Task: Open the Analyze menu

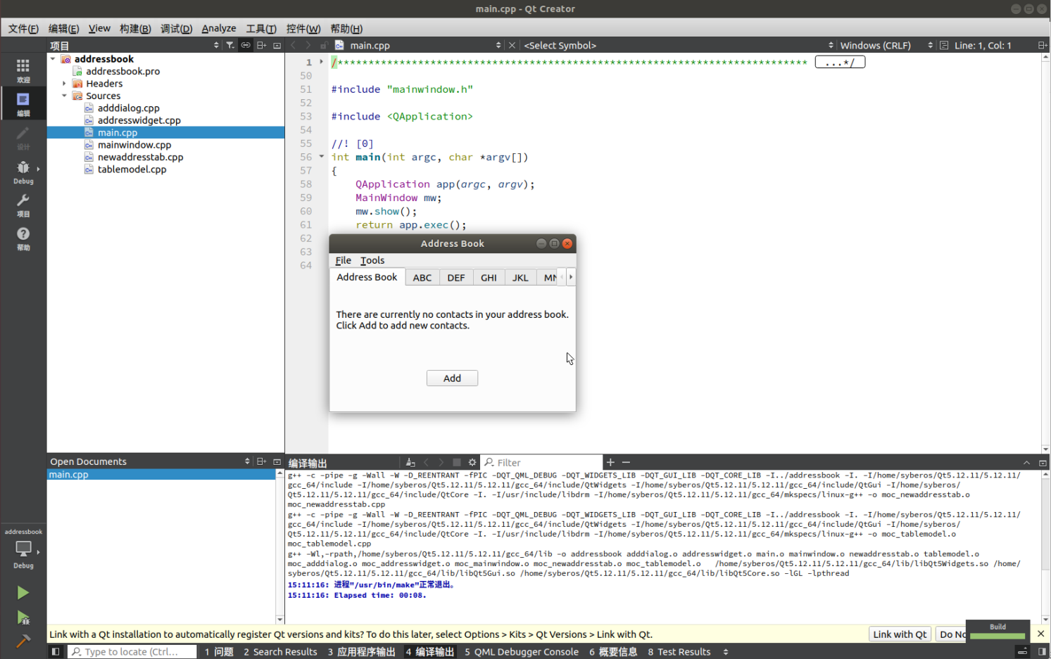Action: click(218, 28)
